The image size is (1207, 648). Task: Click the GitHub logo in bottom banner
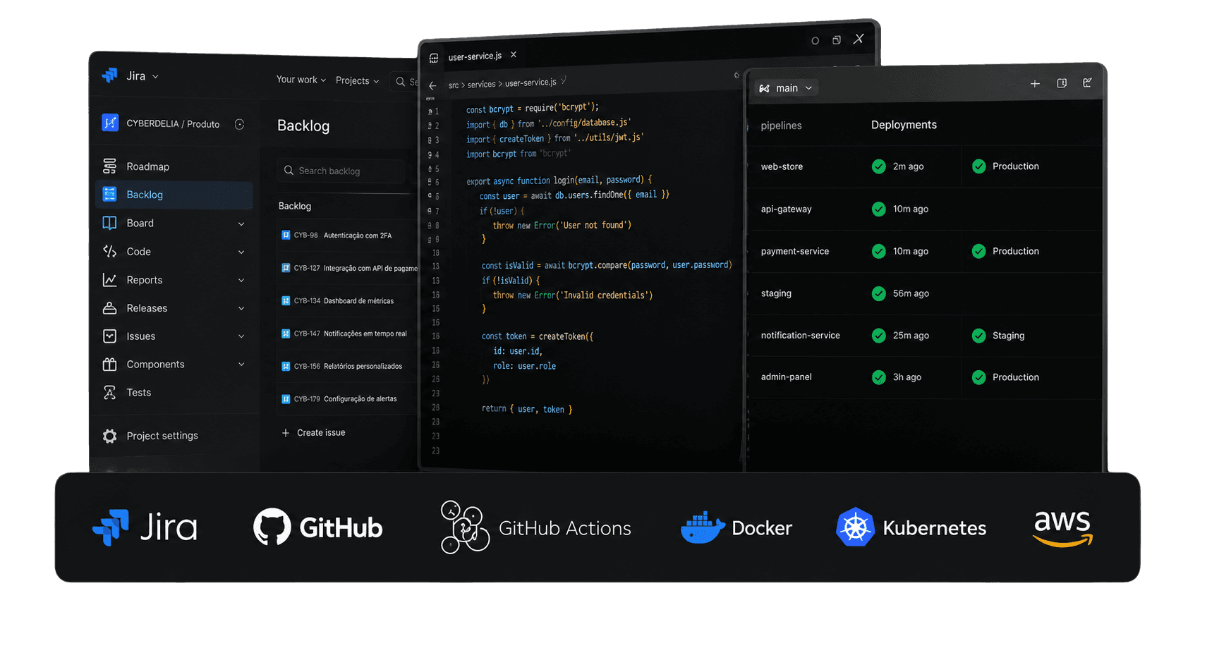[x=317, y=527]
